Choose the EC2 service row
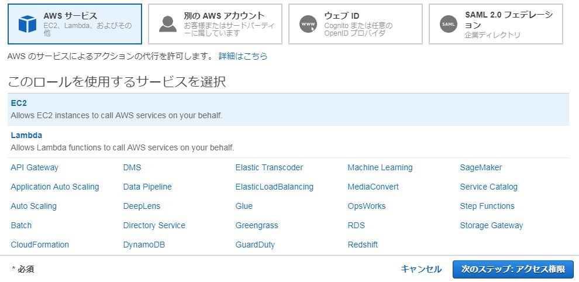 288,109
